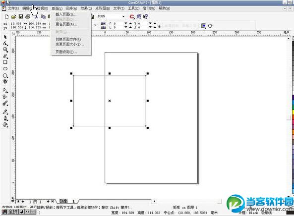Pick the yellow swatch in color palette
Viewport: 294px width, 216px height.
[293, 112]
